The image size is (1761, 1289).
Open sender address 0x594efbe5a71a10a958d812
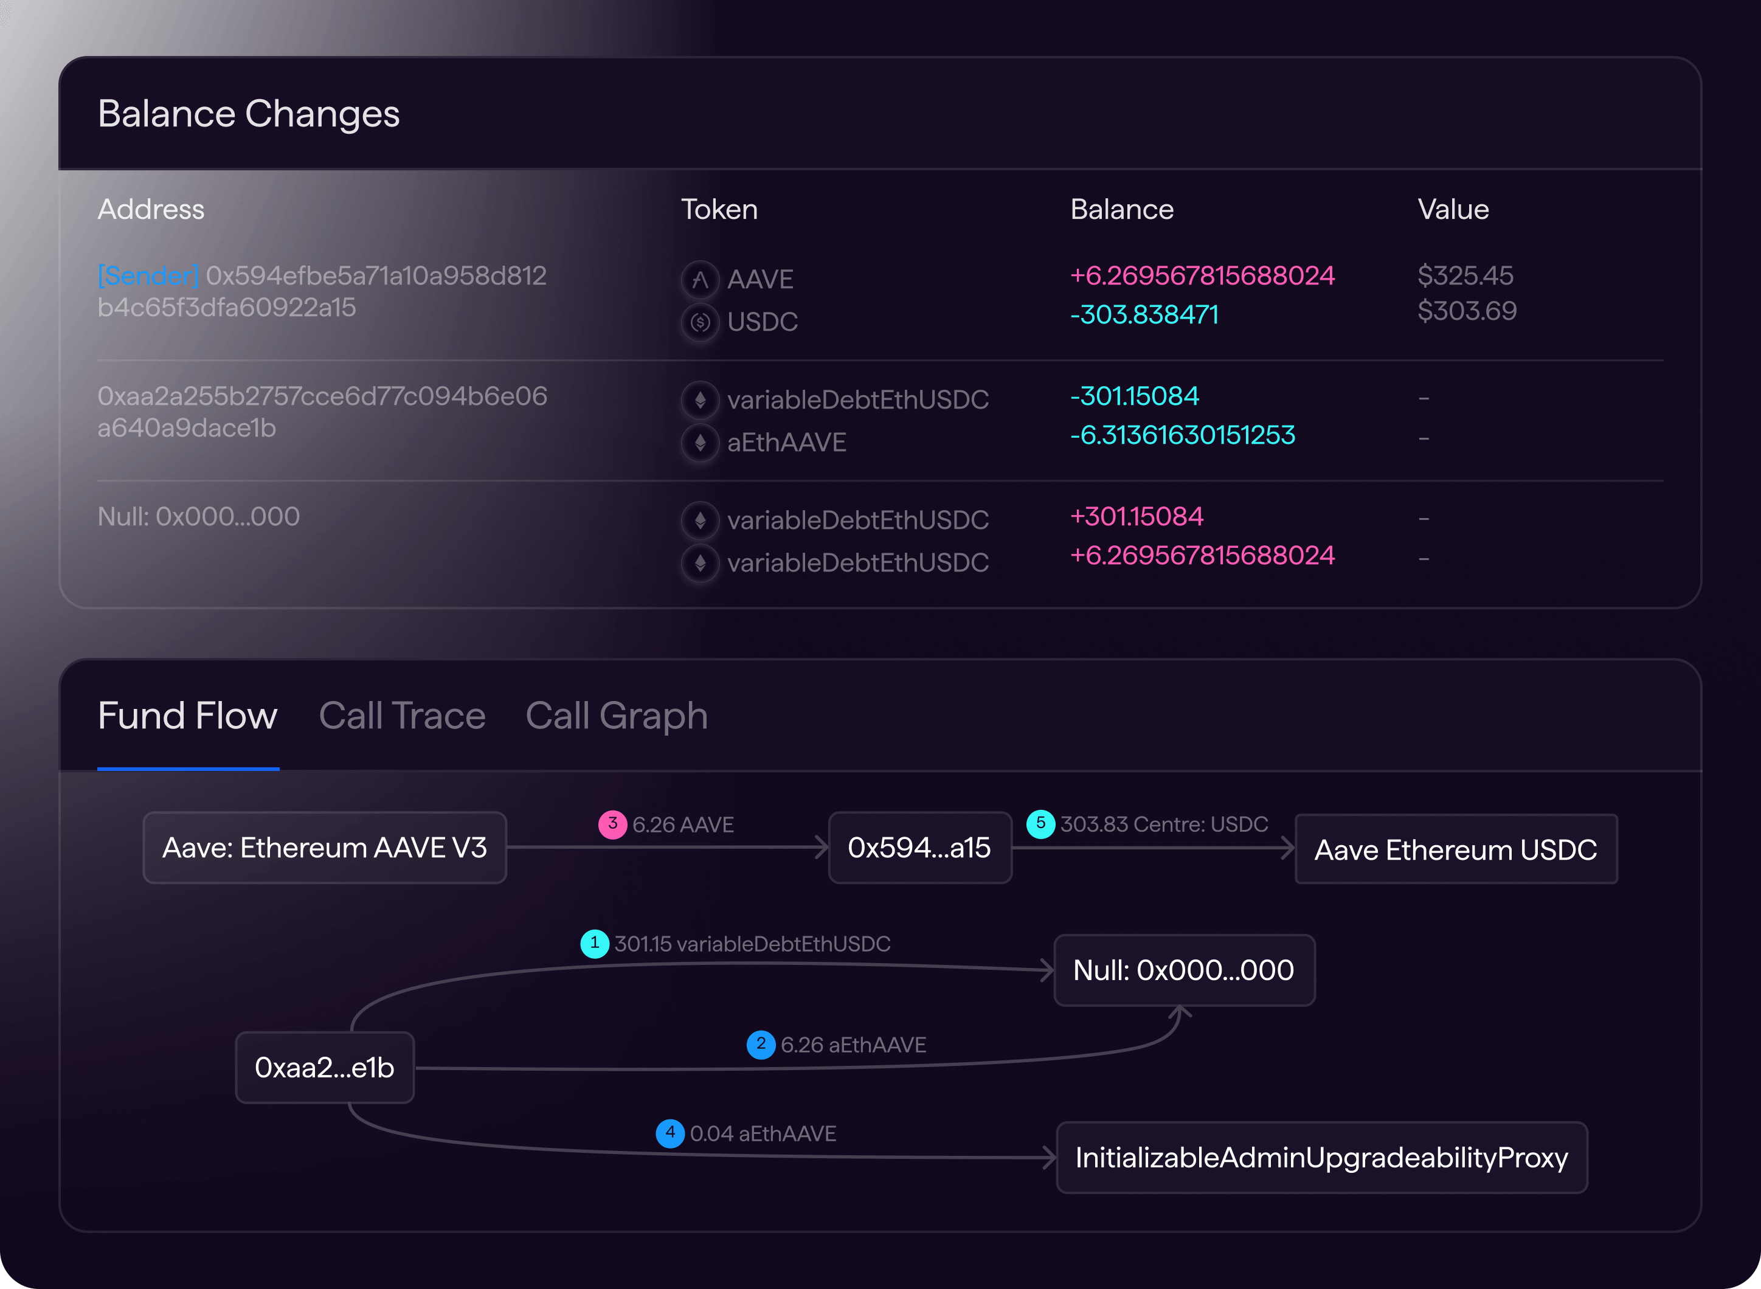click(x=376, y=275)
